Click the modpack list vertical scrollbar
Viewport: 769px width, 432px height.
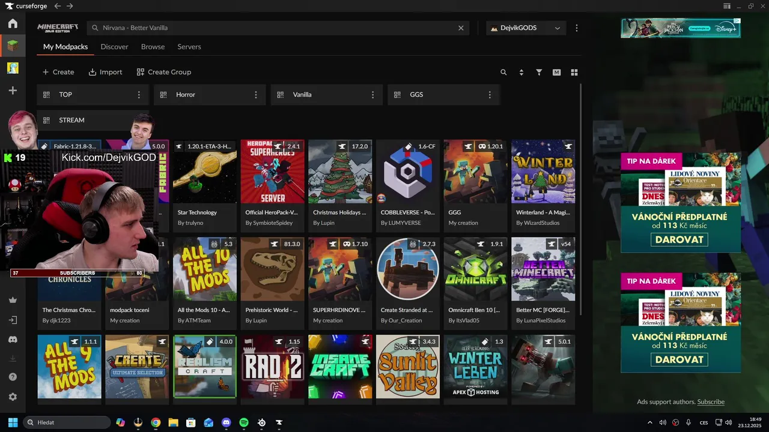point(580,199)
